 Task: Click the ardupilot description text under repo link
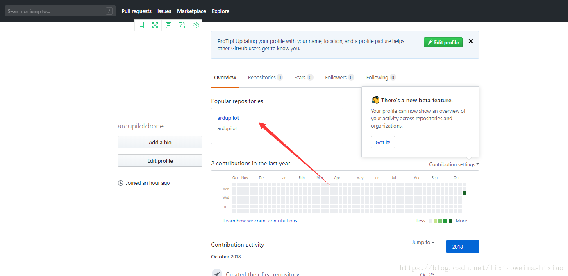tap(227, 128)
